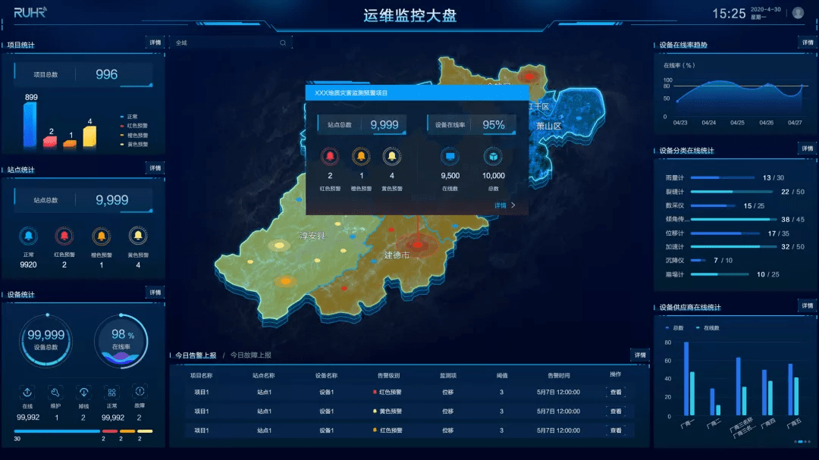Toggle the 总数 legend in supplier chart

(x=674, y=328)
